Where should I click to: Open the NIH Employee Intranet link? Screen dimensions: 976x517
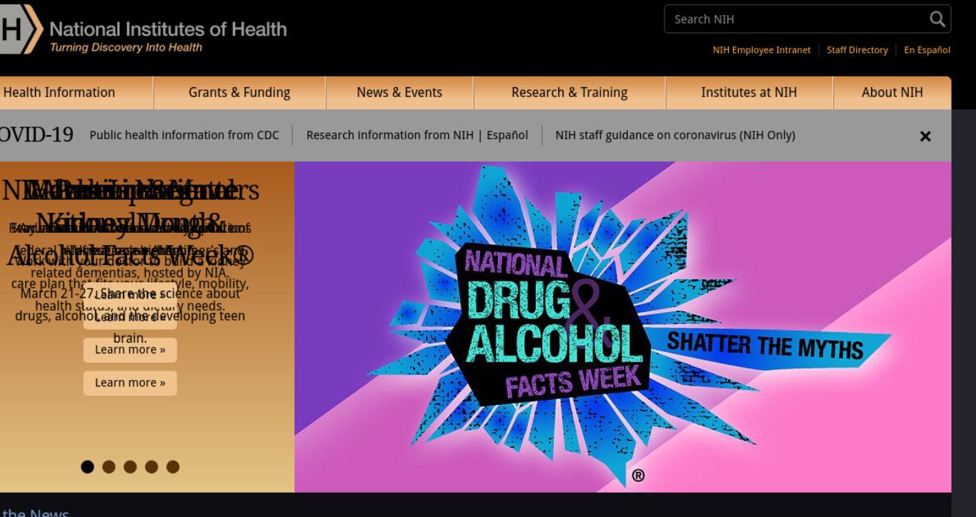[x=762, y=50]
